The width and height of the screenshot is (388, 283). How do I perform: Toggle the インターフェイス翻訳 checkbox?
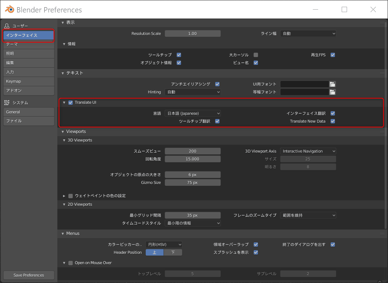coord(333,113)
